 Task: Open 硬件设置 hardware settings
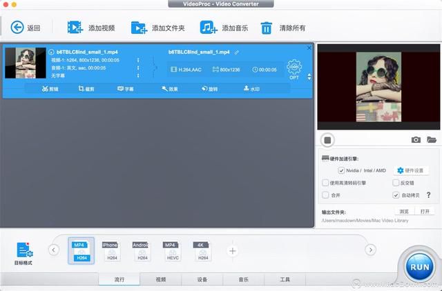point(411,170)
